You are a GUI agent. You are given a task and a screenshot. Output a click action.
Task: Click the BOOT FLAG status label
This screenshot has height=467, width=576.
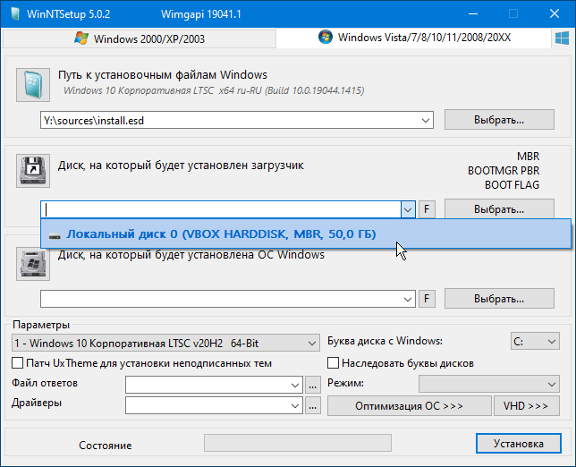(512, 185)
